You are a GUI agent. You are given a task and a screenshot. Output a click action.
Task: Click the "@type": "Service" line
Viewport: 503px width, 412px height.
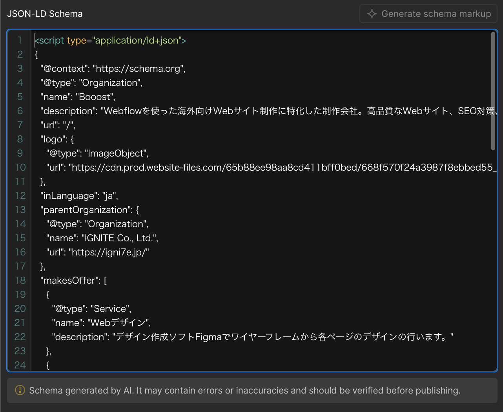[x=91, y=309]
